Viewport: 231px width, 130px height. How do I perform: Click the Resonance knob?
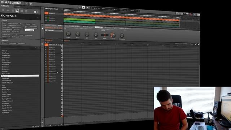[x=122, y=35]
